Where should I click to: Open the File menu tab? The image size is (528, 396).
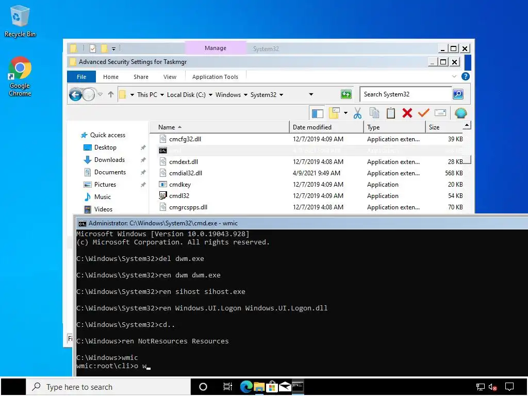coord(81,77)
